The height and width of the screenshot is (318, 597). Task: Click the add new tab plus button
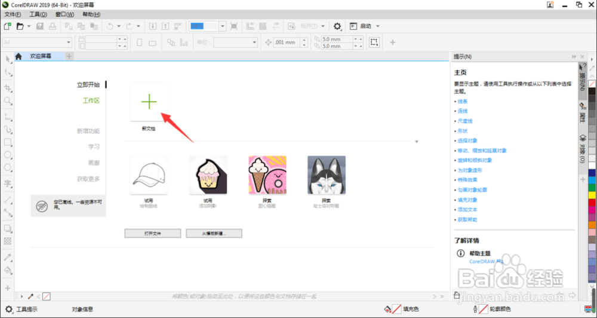tap(69, 56)
